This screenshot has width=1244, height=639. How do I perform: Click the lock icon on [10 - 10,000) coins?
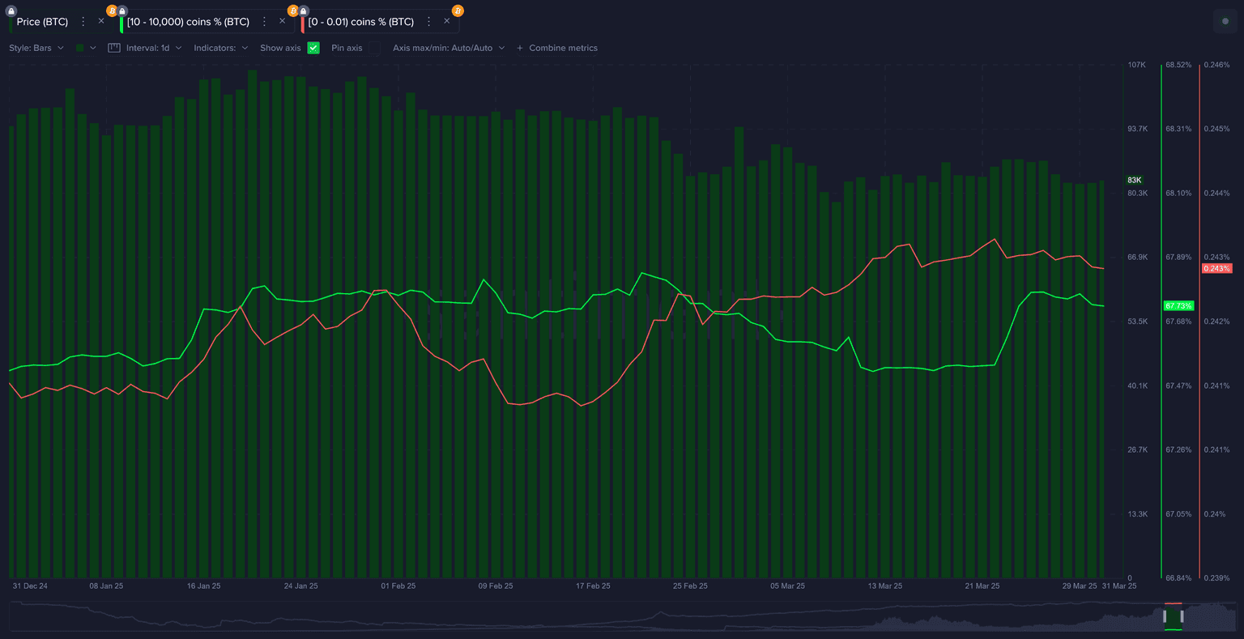tap(122, 11)
